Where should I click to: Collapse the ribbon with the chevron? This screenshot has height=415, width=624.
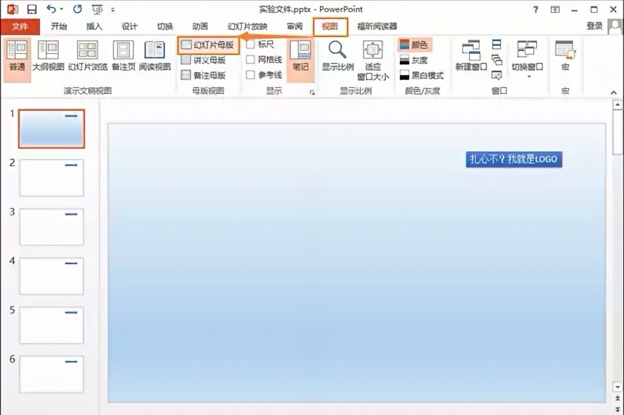pyautogui.click(x=614, y=92)
